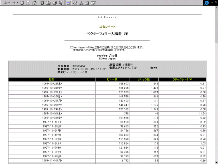Click the click rate value 0.41
The width and height of the screenshot is (218, 164).
203,84
